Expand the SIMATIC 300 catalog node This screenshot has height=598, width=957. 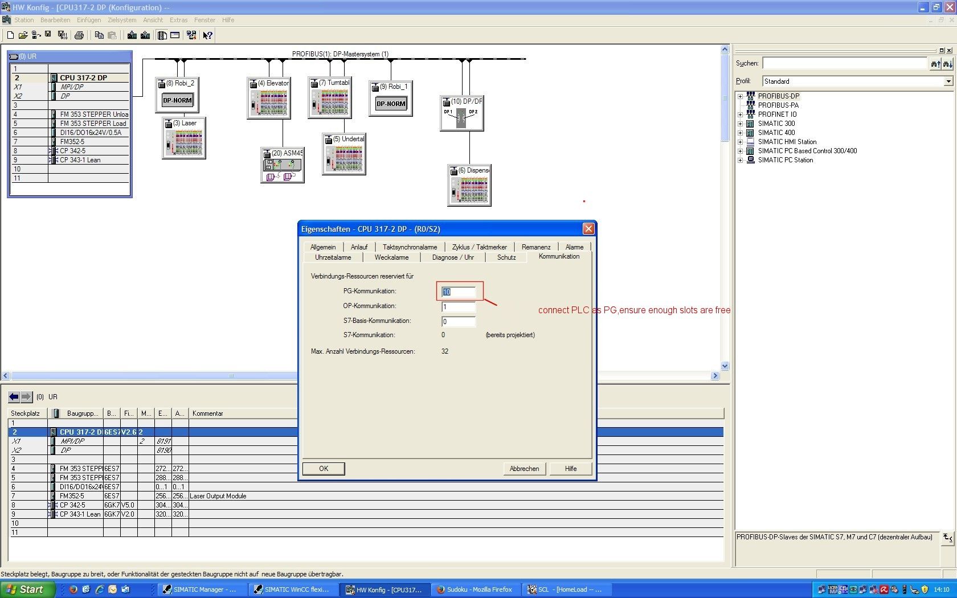click(741, 124)
